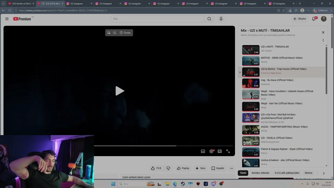
Task: Open the Sohbet et Copilot chat button
Action: (320, 10)
